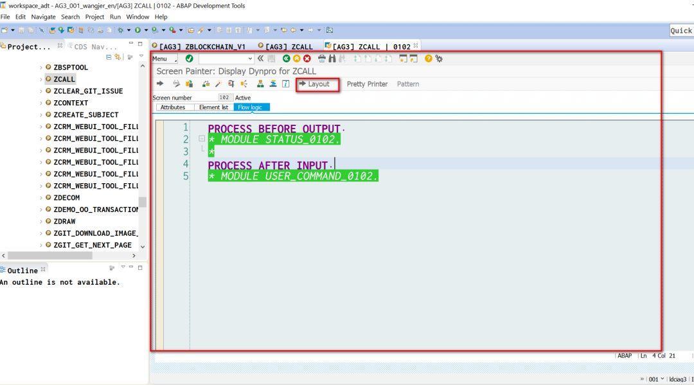Toggle the code fold marker at line 2
Viewport: 694px width, 385px height.
click(x=202, y=139)
